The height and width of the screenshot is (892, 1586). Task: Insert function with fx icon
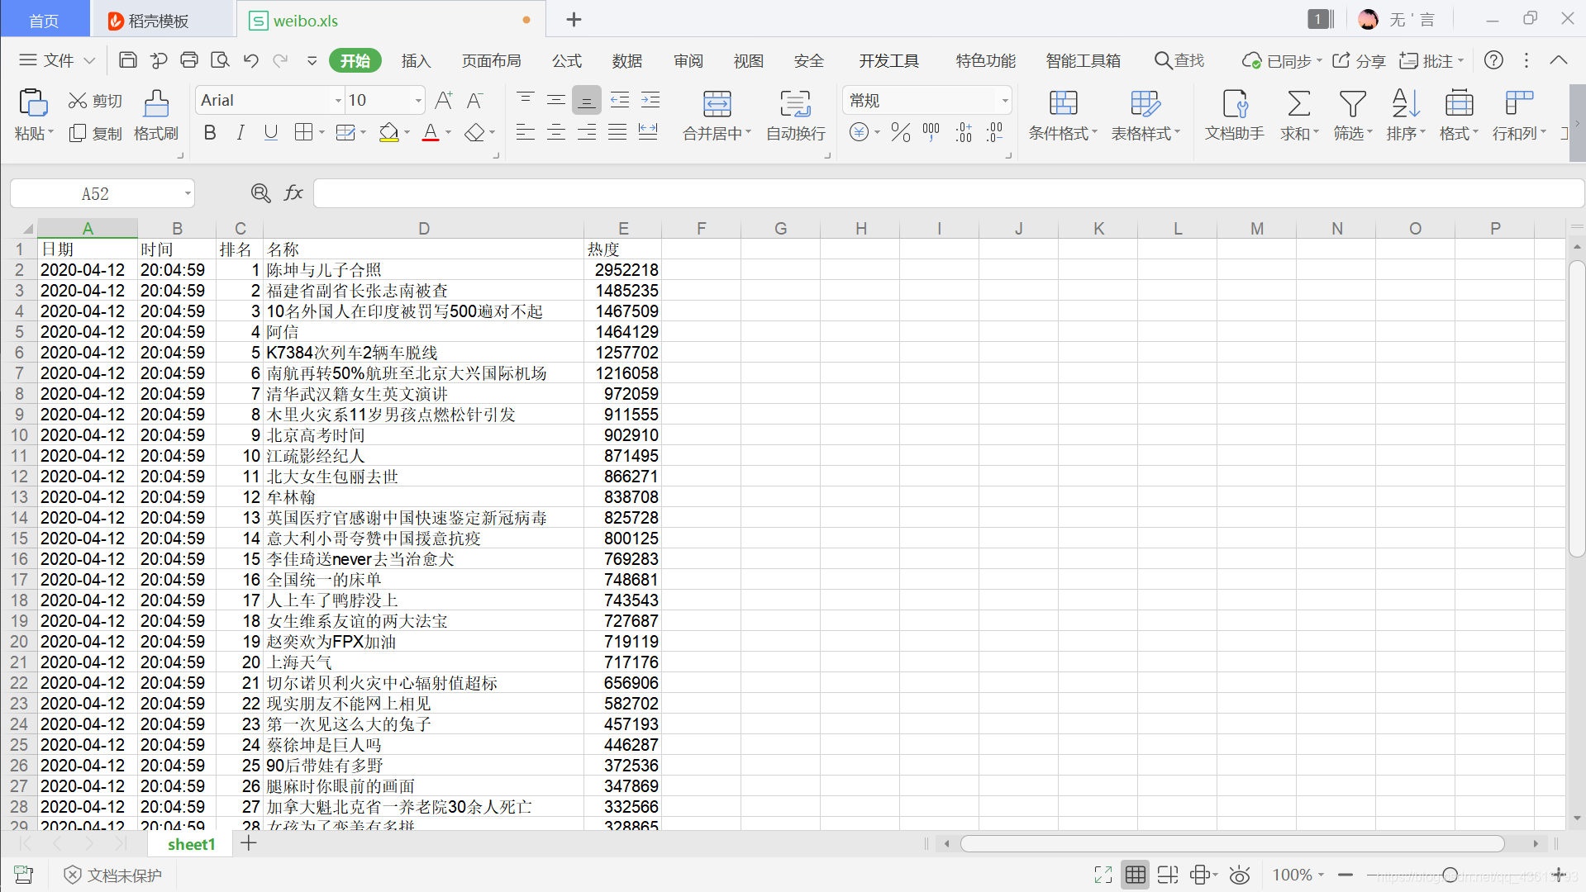click(293, 193)
